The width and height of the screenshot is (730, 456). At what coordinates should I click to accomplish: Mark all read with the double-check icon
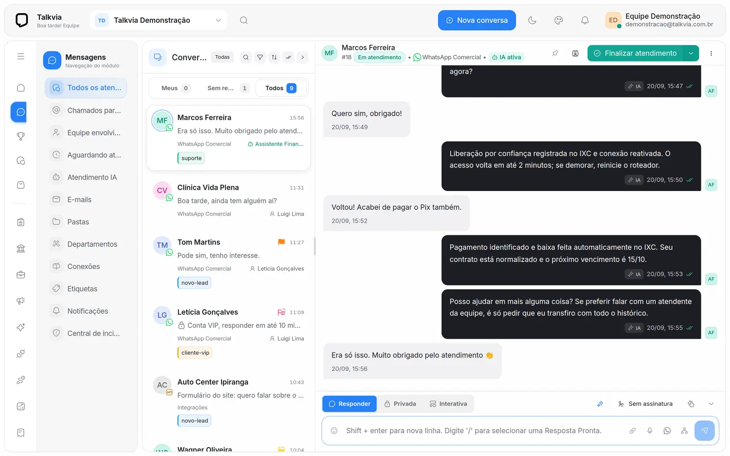pyautogui.click(x=288, y=57)
